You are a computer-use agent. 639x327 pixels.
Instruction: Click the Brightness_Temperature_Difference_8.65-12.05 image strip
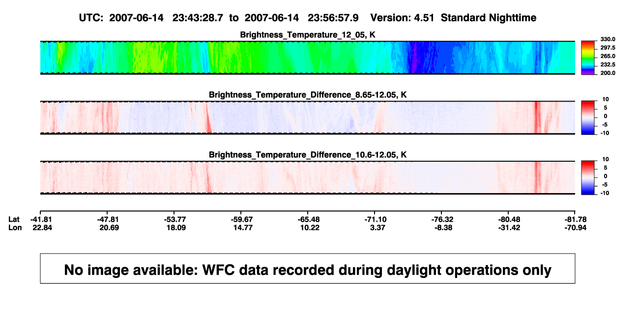(308, 118)
